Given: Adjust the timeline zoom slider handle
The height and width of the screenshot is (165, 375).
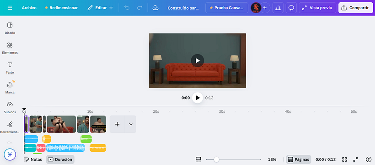Looking at the screenshot, I should pyautogui.click(x=216, y=159).
